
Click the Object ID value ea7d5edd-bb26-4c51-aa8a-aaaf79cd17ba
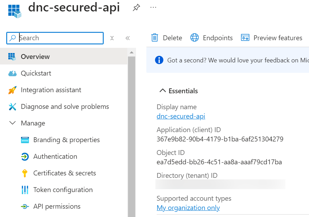click(x=219, y=162)
